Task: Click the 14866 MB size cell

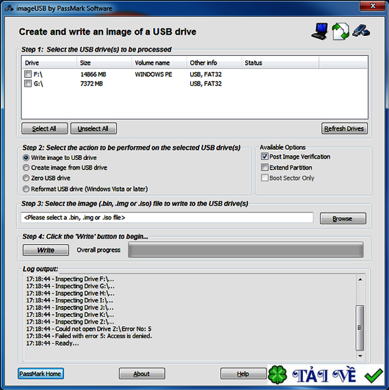Action: 93,74
